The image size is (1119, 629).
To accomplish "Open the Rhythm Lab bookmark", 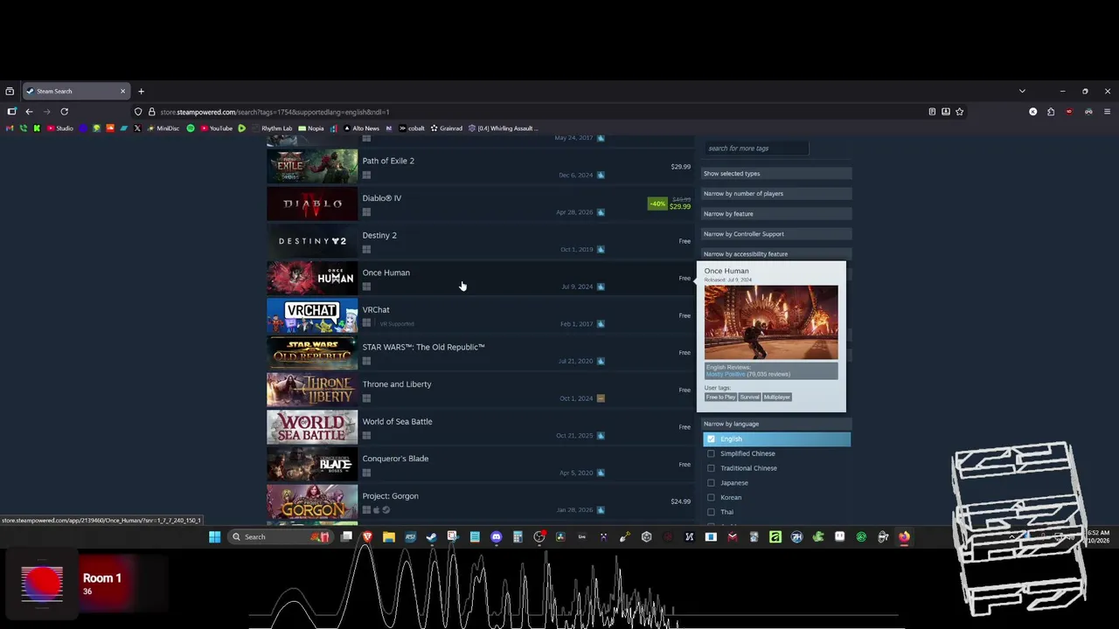I will point(271,128).
